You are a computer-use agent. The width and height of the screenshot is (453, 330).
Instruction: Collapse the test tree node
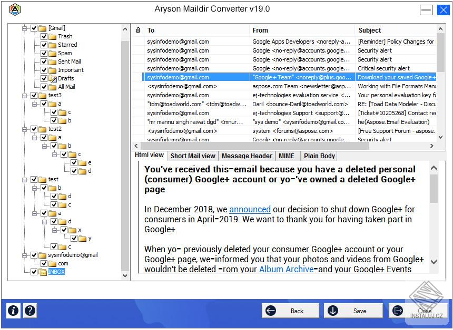pos(25,180)
